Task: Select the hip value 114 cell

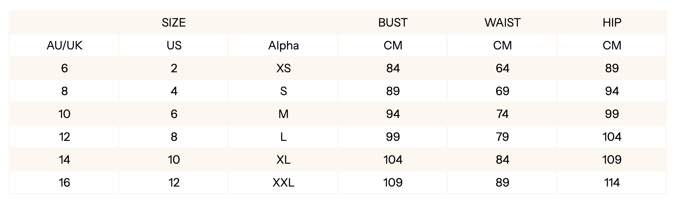Action: click(x=612, y=183)
